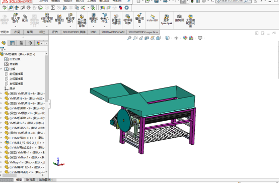Open the SOLIDWORKS CAM tab
This screenshot has height=183, width=279.
[113, 32]
